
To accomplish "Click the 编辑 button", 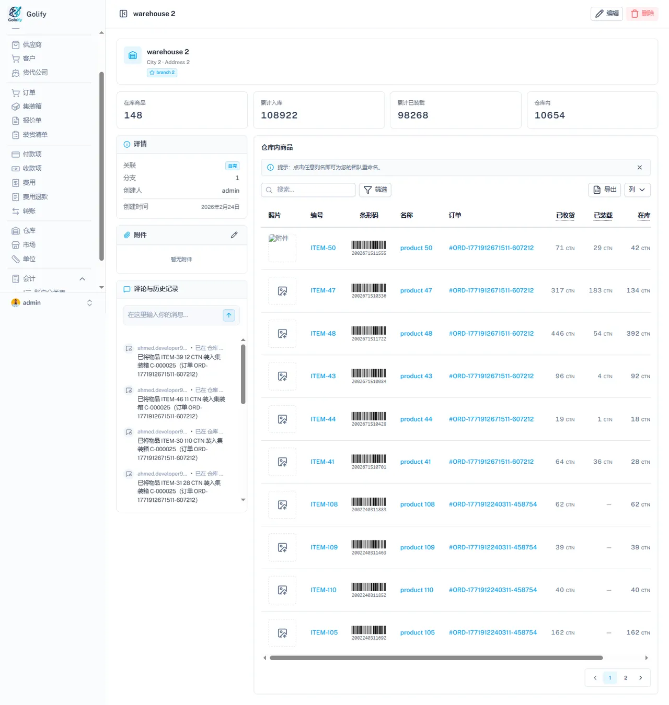I will [x=607, y=14].
